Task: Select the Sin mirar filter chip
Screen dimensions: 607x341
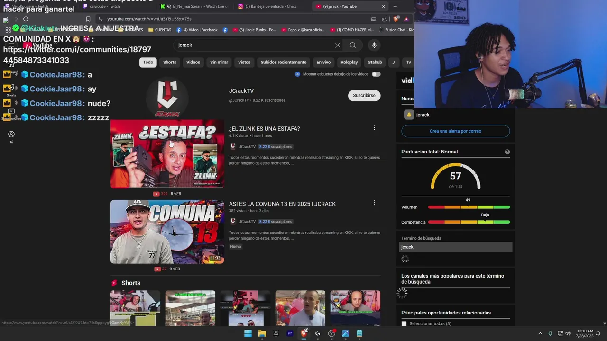Action: (219, 62)
